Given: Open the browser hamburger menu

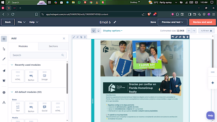Looking at the screenshot, I should tap(214, 14).
